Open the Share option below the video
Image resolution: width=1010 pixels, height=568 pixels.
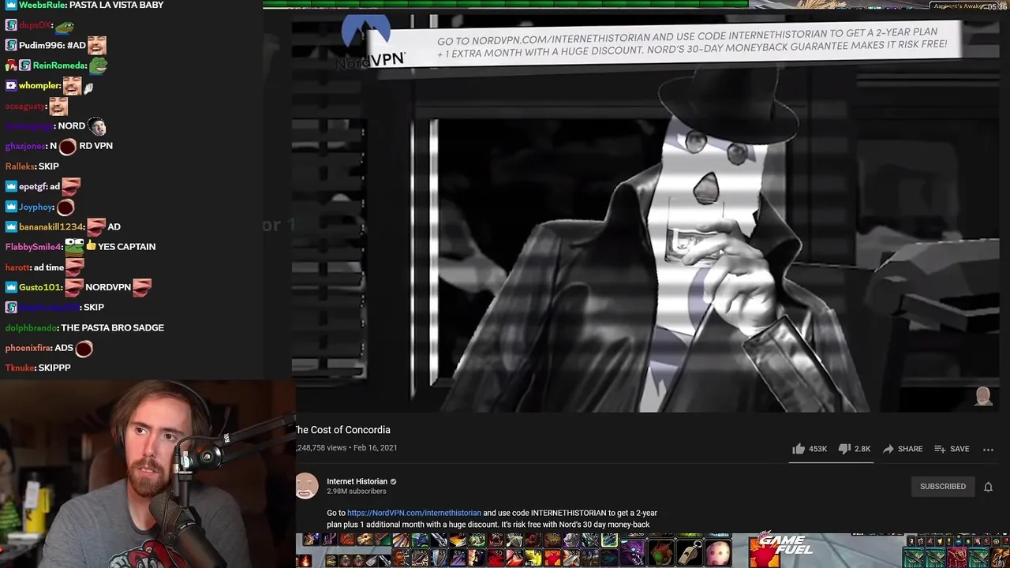[x=902, y=449]
